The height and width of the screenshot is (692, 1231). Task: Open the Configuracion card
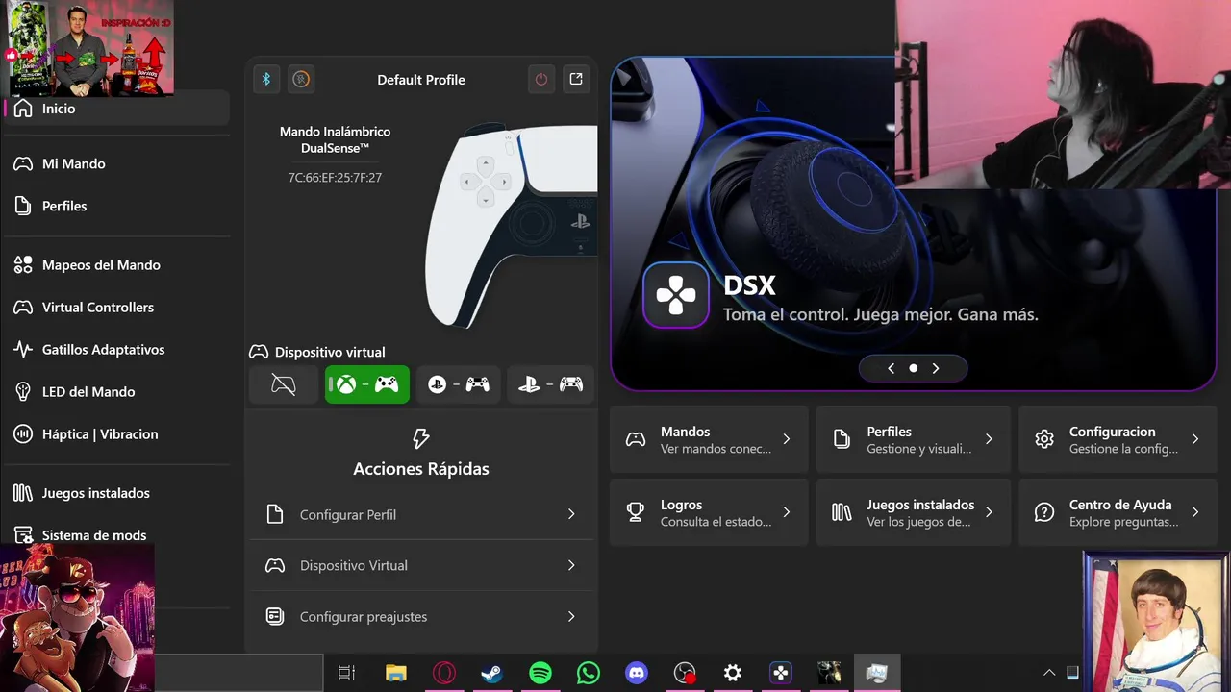(x=1118, y=439)
